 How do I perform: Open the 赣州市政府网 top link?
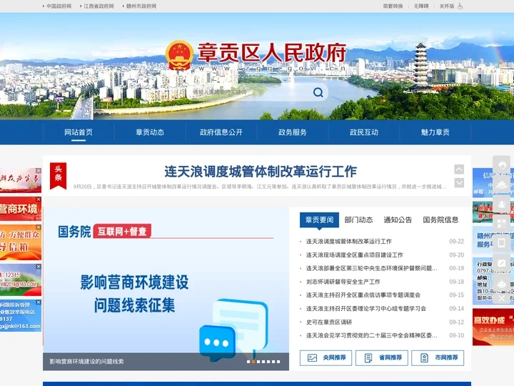[x=141, y=6]
